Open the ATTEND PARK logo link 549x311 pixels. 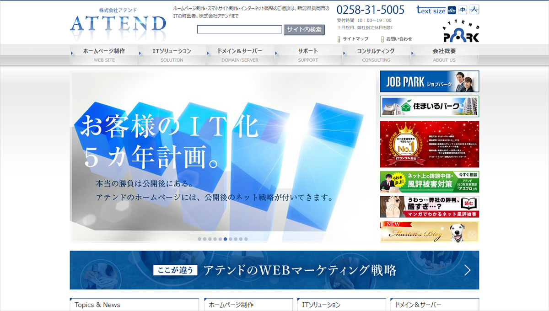[x=461, y=32]
